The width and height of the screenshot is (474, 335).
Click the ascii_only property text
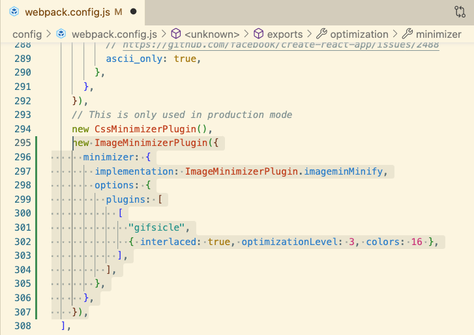(x=134, y=59)
